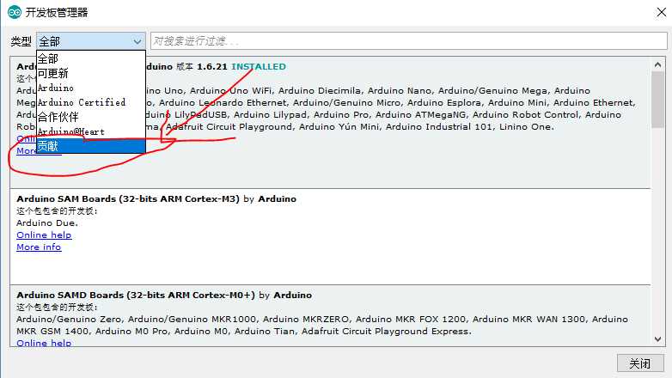The width and height of the screenshot is (672, 378).
Task: Click the scrollbar up arrow
Action: [x=657, y=64]
